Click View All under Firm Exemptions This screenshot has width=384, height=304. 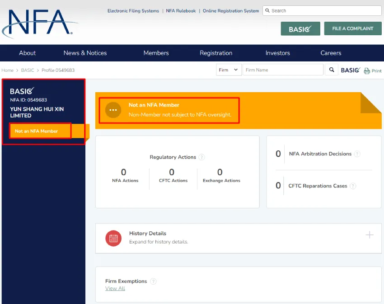pyautogui.click(x=115, y=288)
